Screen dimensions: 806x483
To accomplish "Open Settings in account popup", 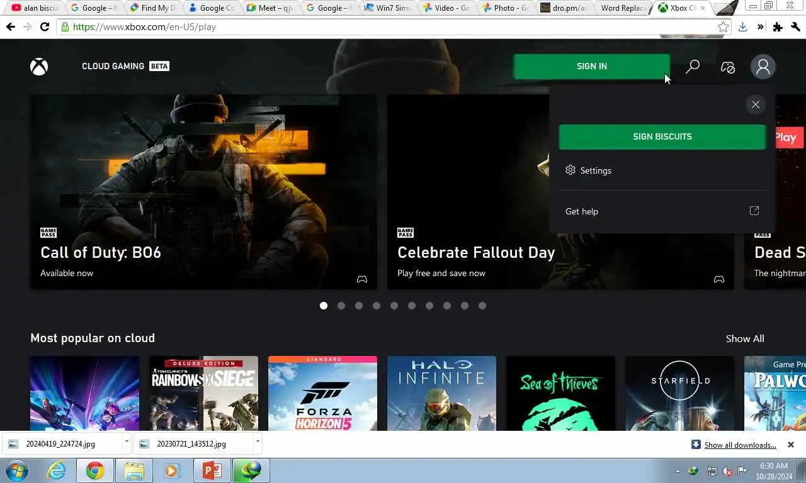I will click(662, 170).
